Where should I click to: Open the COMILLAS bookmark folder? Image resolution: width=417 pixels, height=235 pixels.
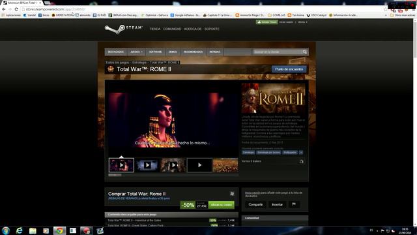[x=276, y=15]
